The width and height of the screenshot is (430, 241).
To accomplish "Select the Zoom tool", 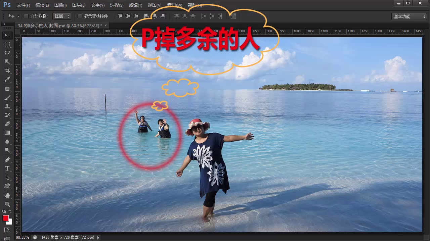I will (x=7, y=204).
